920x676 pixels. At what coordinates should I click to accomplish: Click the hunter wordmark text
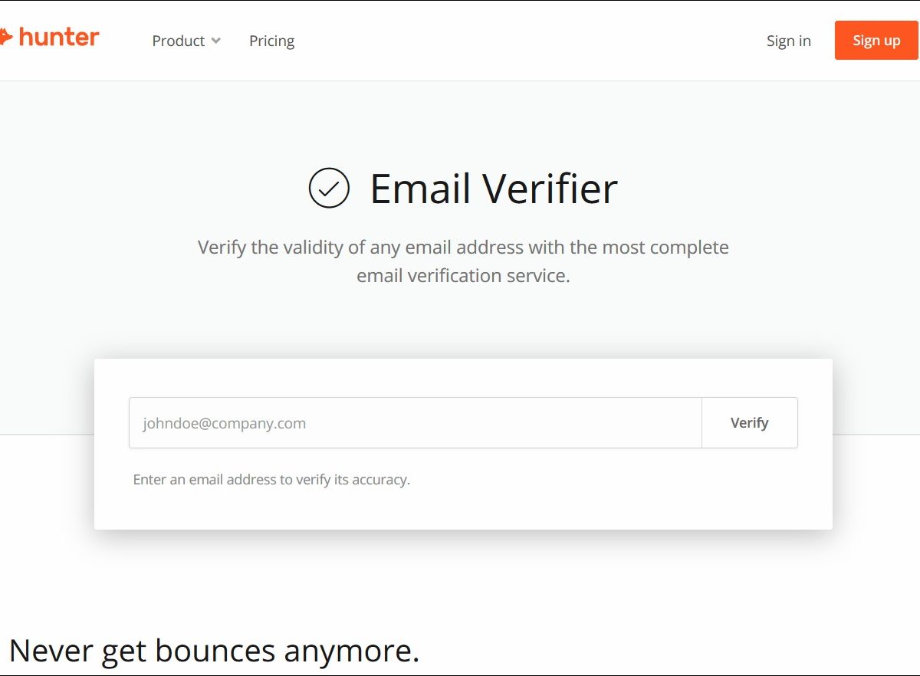tap(59, 37)
